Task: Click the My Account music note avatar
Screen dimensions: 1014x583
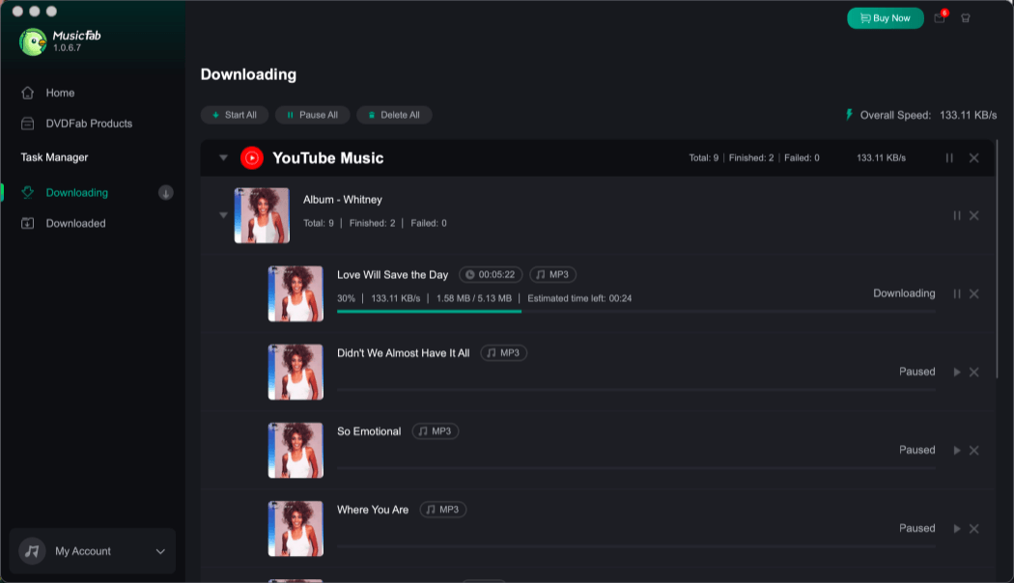Action: pos(32,551)
